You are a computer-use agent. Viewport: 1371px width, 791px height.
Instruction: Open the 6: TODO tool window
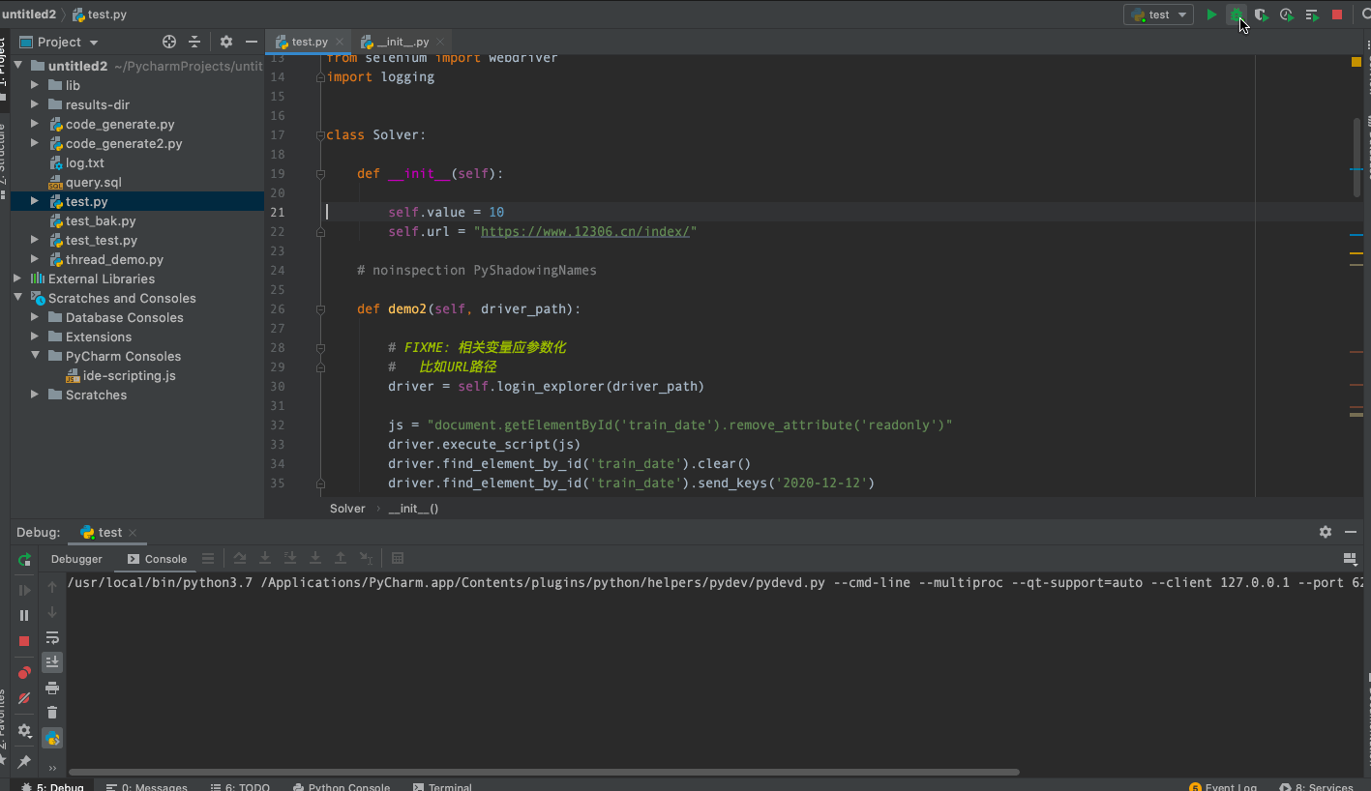239,787
